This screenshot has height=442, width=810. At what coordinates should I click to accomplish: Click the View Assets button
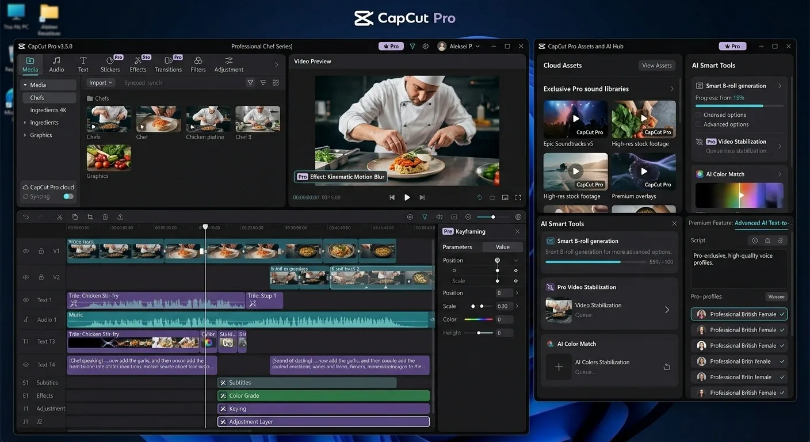[x=657, y=66]
